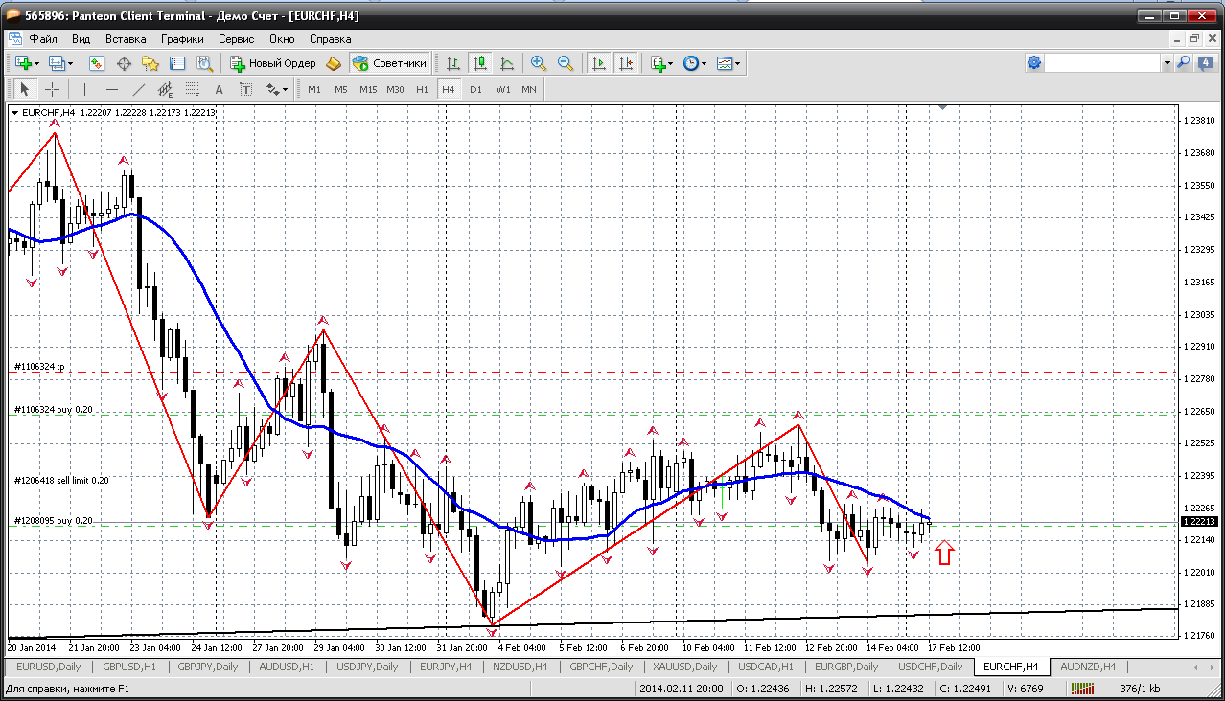Draw a vertical line on chart
This screenshot has width=1225, height=701.
pyautogui.click(x=85, y=89)
